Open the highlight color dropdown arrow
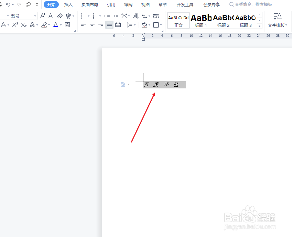Viewport: 292px width, 237px height. click(x=49, y=25)
